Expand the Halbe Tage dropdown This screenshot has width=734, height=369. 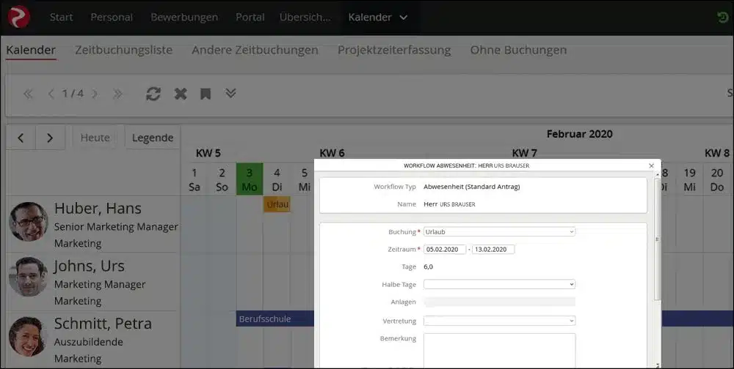499,284
